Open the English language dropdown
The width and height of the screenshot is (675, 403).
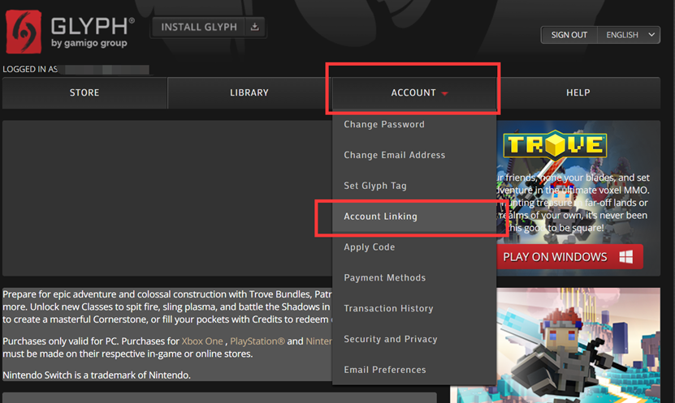coord(629,35)
